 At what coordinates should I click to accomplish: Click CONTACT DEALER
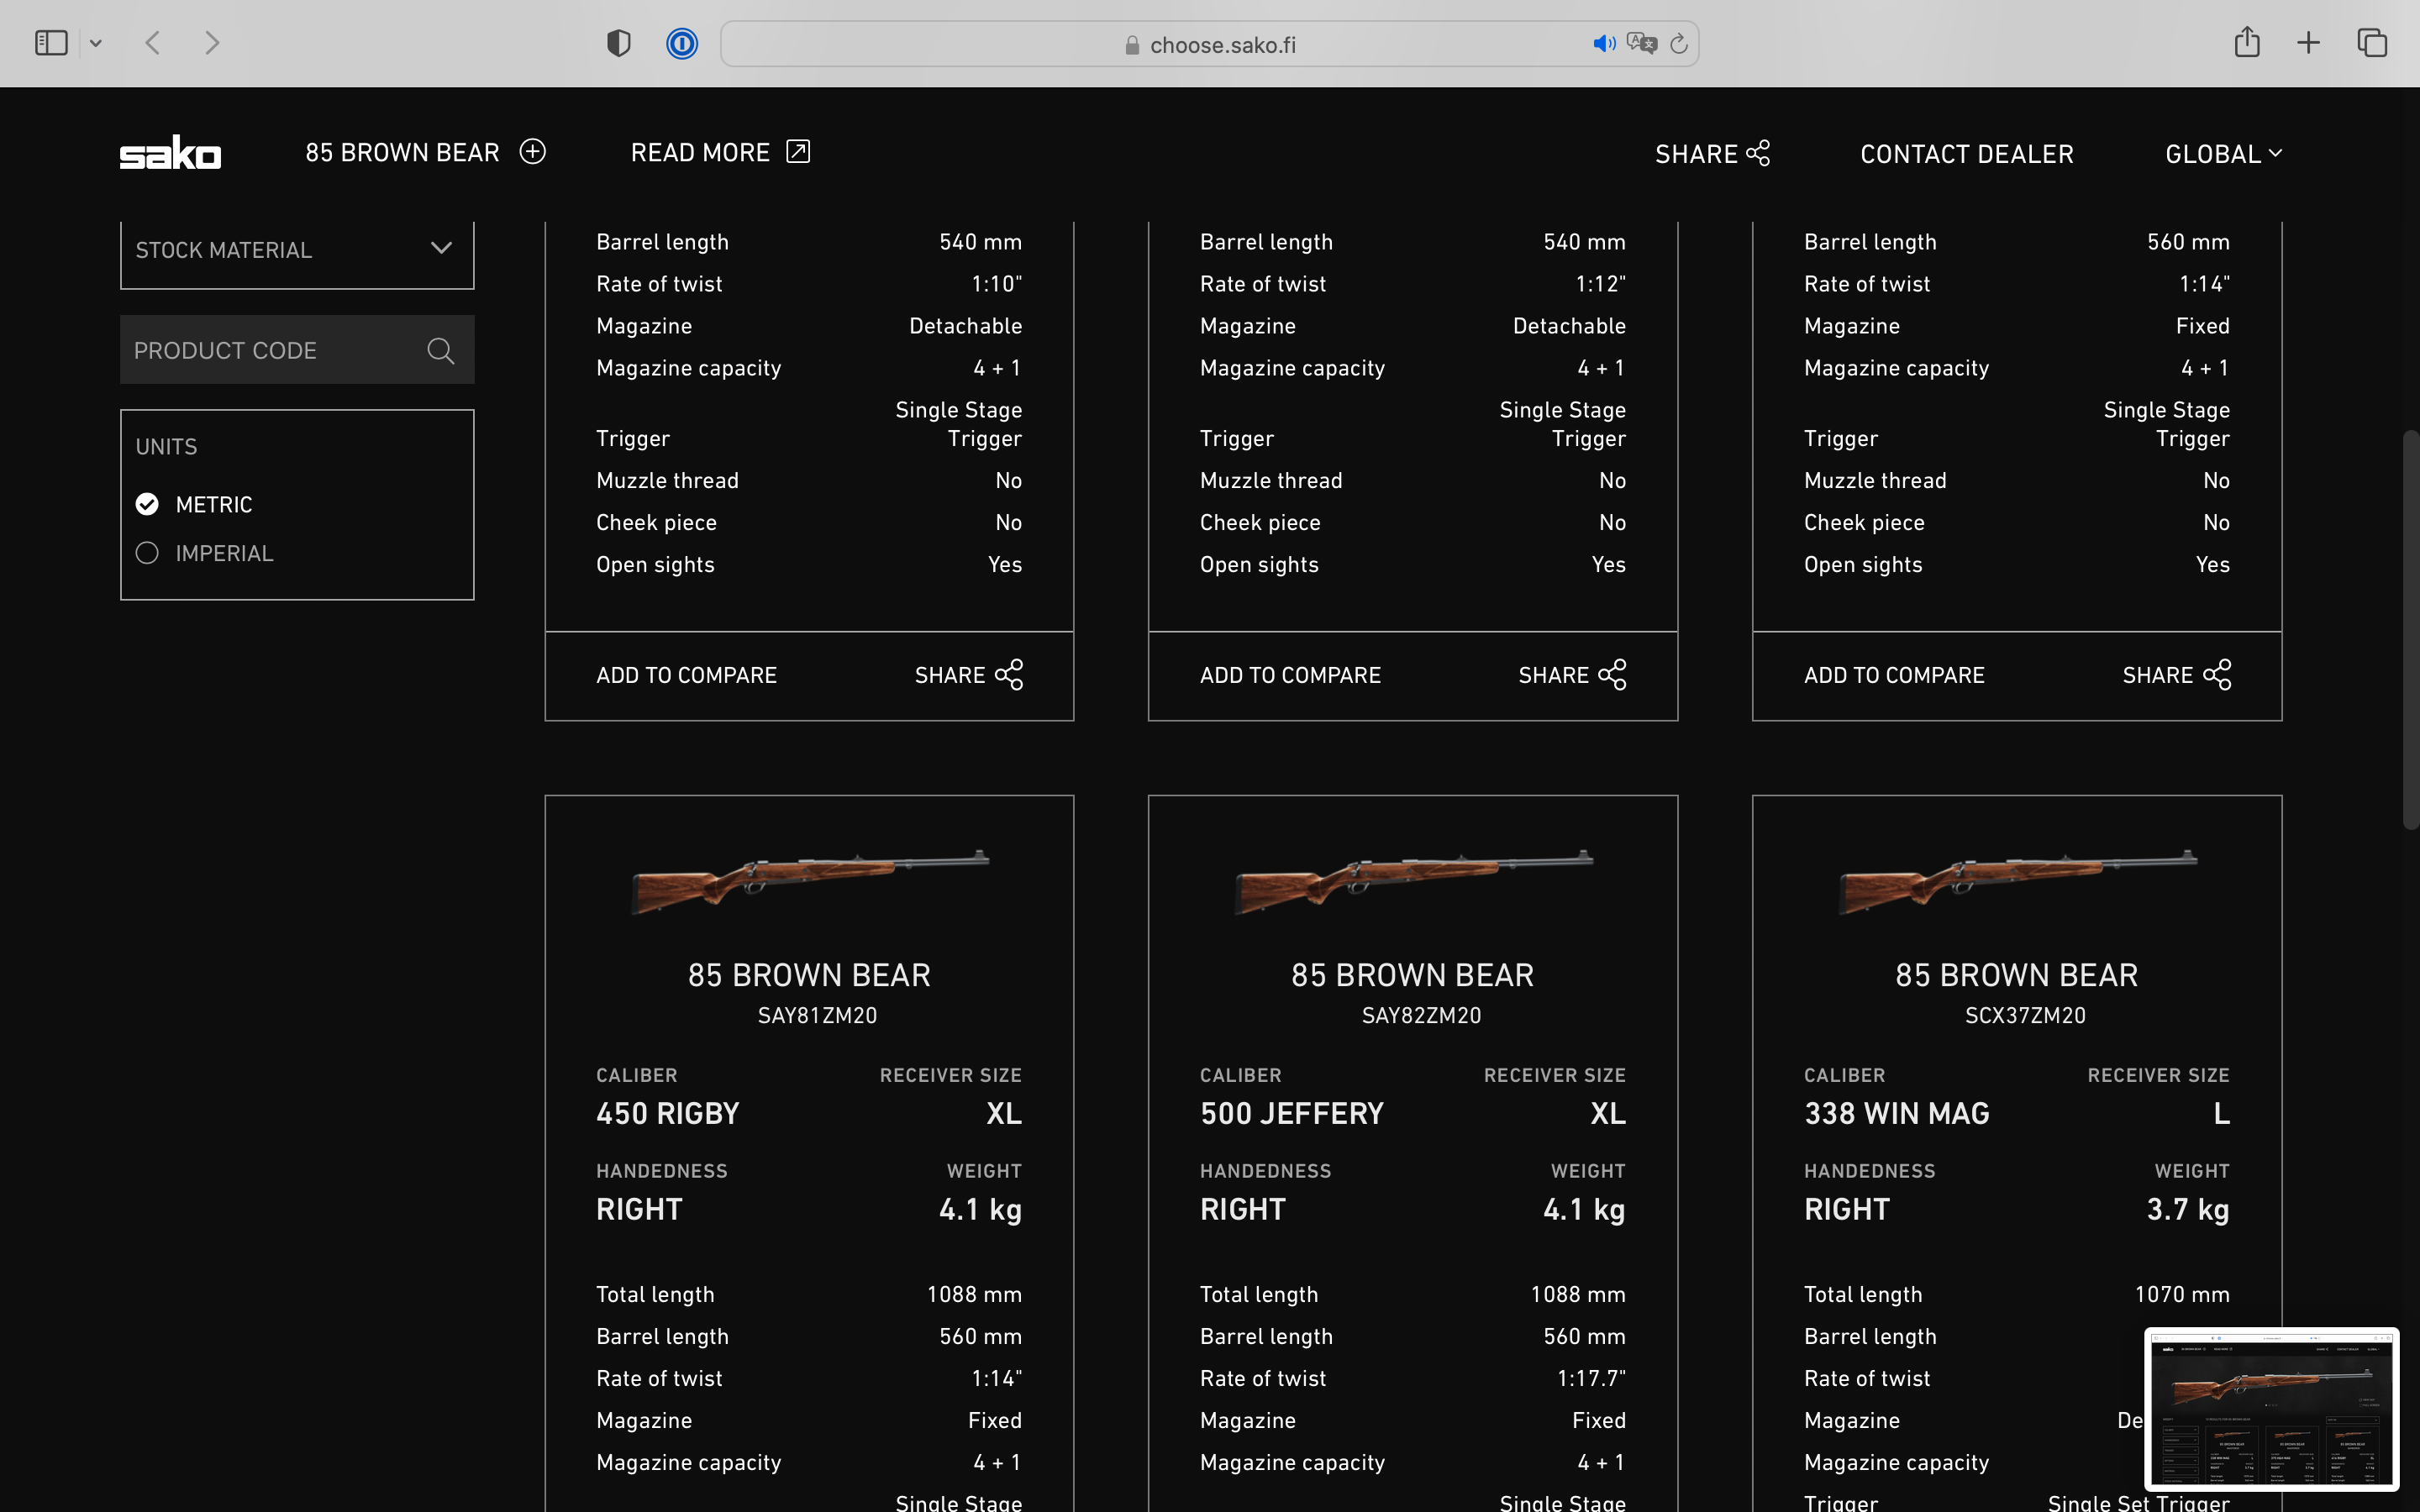tap(1966, 154)
